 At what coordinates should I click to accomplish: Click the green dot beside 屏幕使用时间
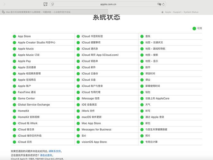point(142,86)
